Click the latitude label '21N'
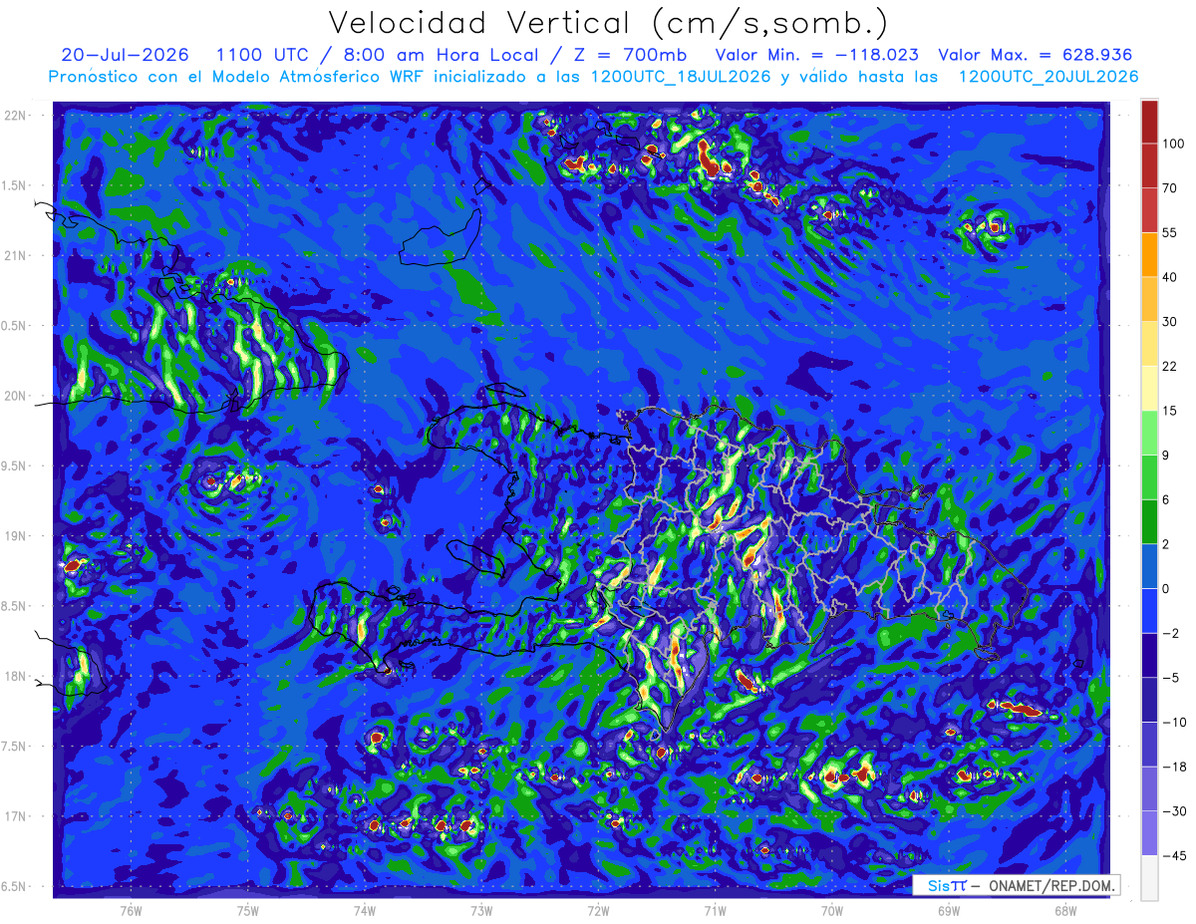This screenshot has height=924, width=1196. pyautogui.click(x=17, y=255)
